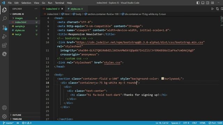Open the Run and Debug view
Viewport: 223px width, 125px height.
click(4, 36)
